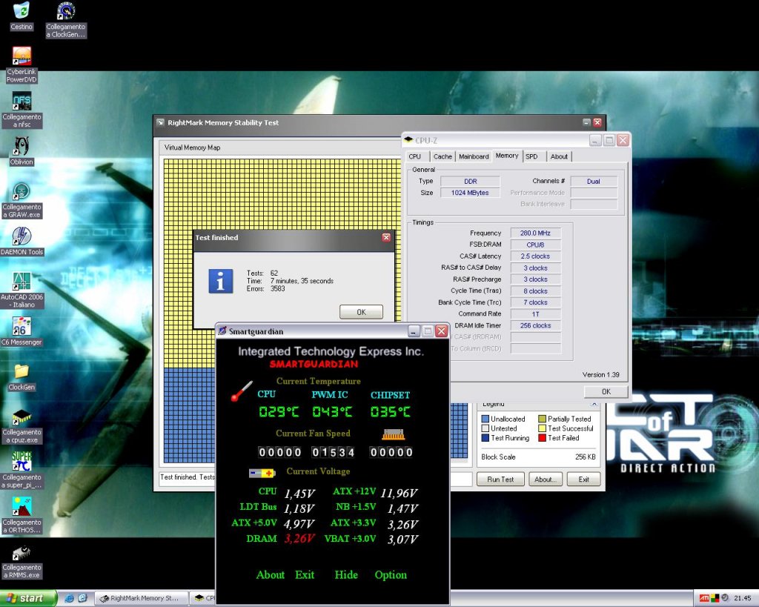Image resolution: width=759 pixels, height=607 pixels.
Task: Click the DRAM Idle Timer value 256 clocks
Action: pyautogui.click(x=535, y=325)
